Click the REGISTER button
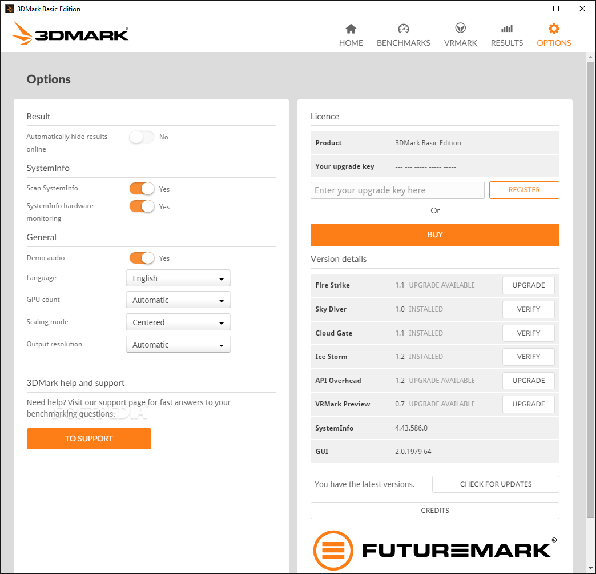The image size is (596, 574). (524, 190)
